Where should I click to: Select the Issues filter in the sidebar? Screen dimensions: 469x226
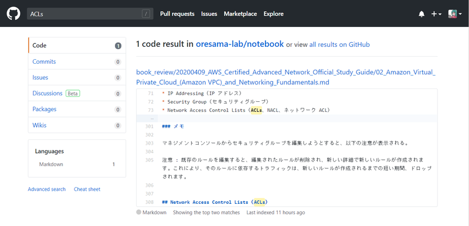tap(77, 77)
